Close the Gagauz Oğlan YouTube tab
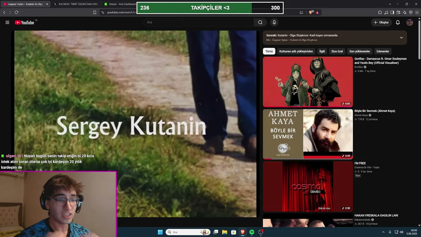The image size is (421, 237). pyautogui.click(x=47, y=4)
